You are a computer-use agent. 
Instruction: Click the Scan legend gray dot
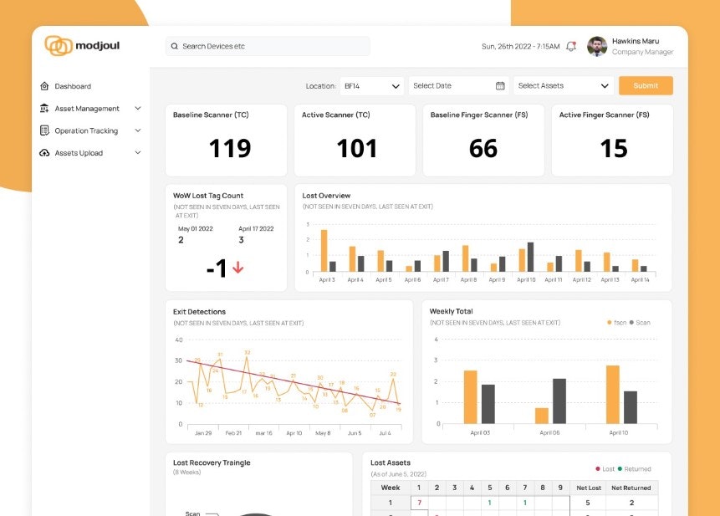pos(631,323)
